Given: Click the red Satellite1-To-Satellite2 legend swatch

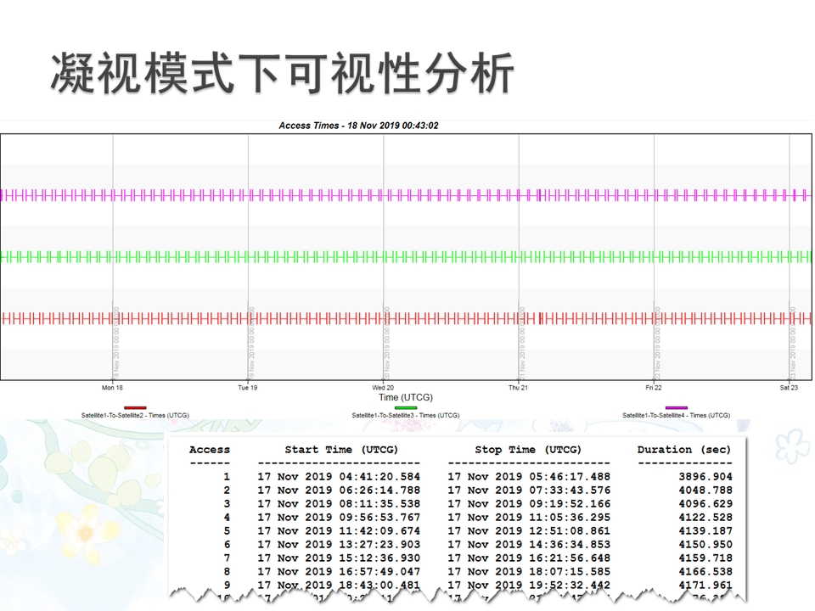Looking at the screenshot, I should 135,408.
